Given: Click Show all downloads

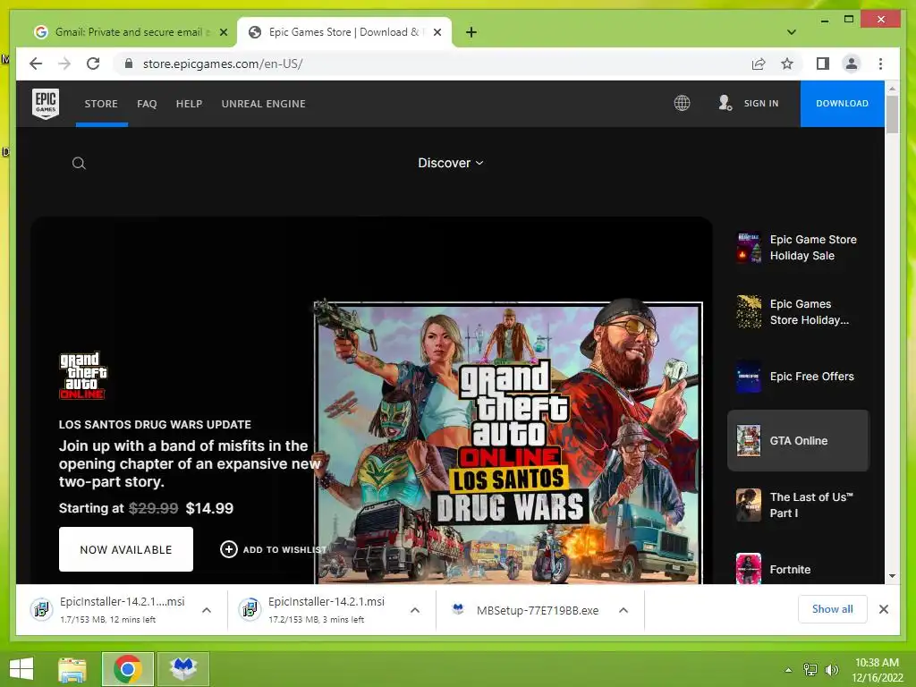Looking at the screenshot, I should (x=832, y=609).
